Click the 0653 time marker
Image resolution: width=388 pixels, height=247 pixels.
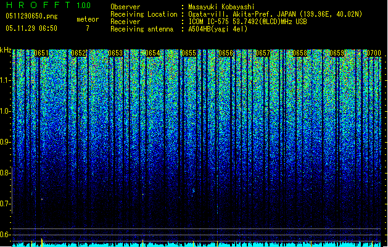(x=115, y=53)
